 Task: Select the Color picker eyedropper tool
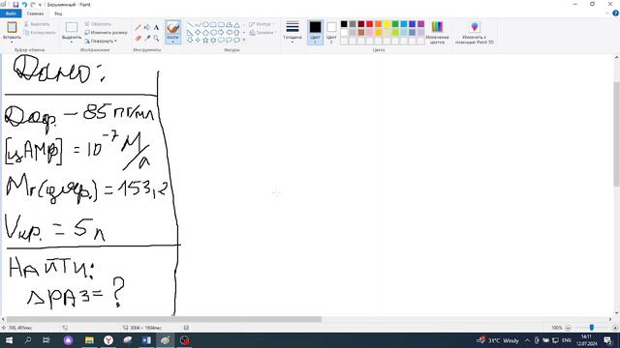pos(147,39)
